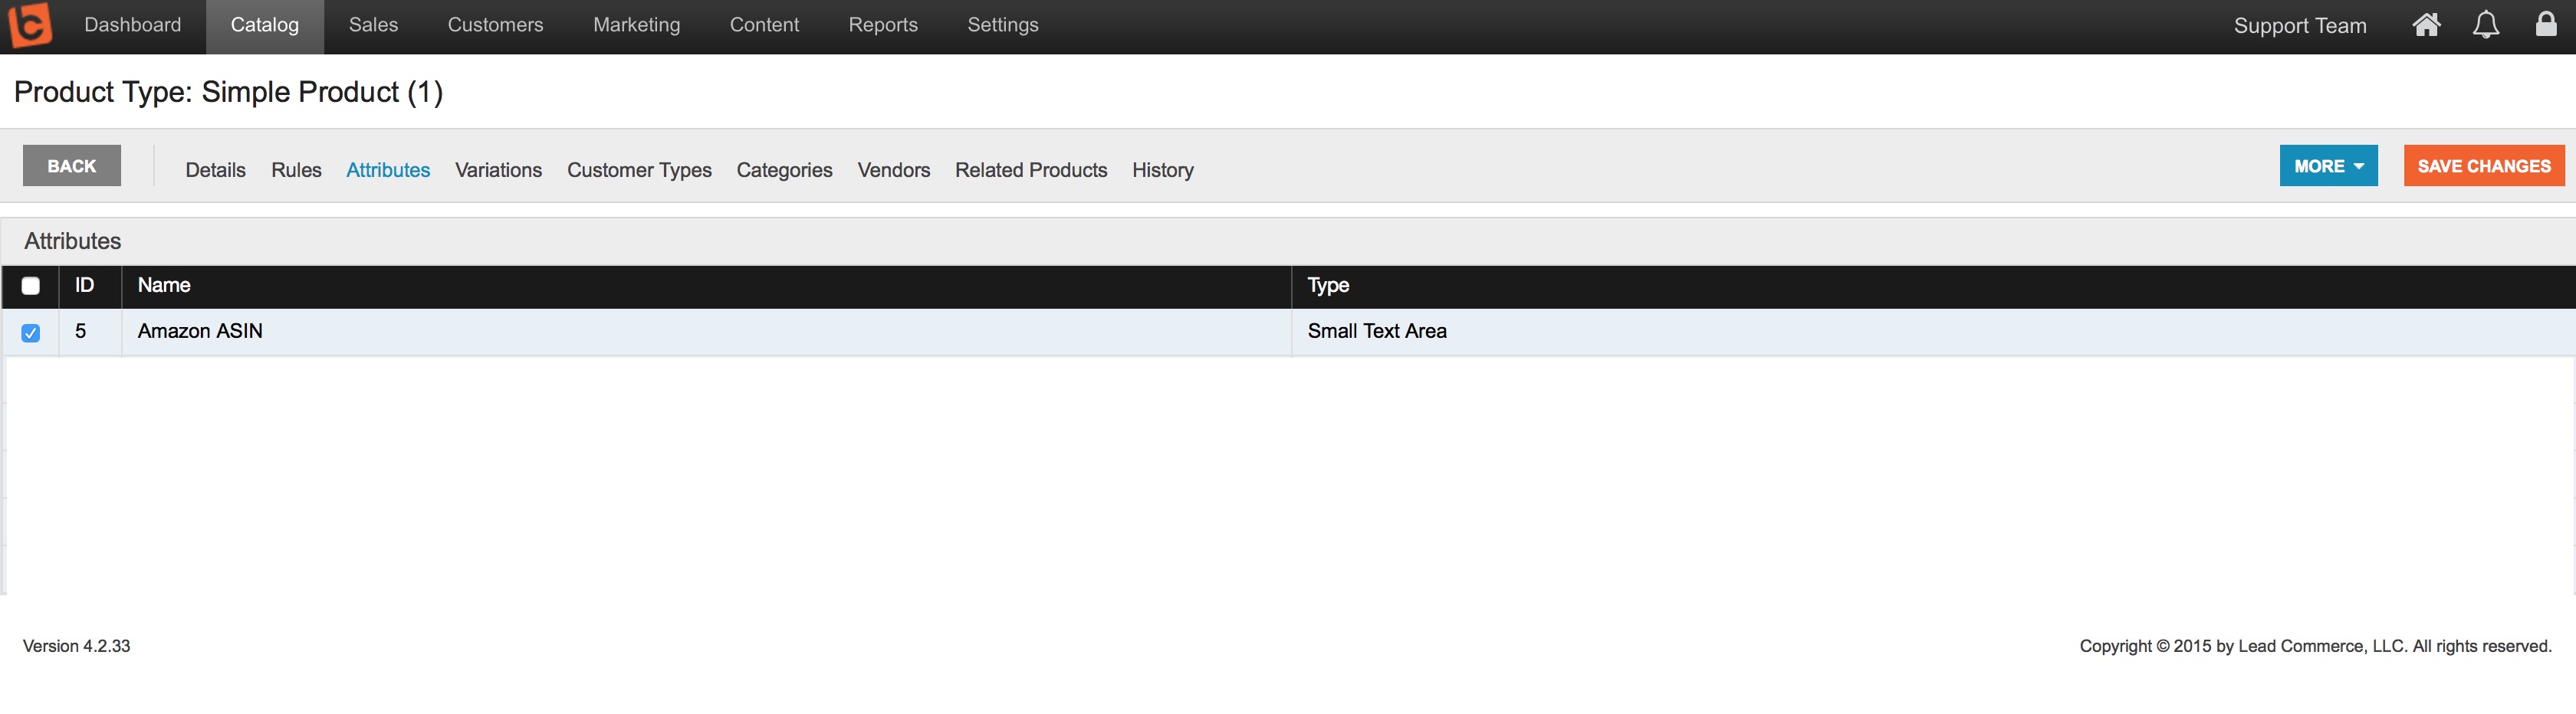Open the Sales menu
The height and width of the screenshot is (714, 2576).
(373, 25)
